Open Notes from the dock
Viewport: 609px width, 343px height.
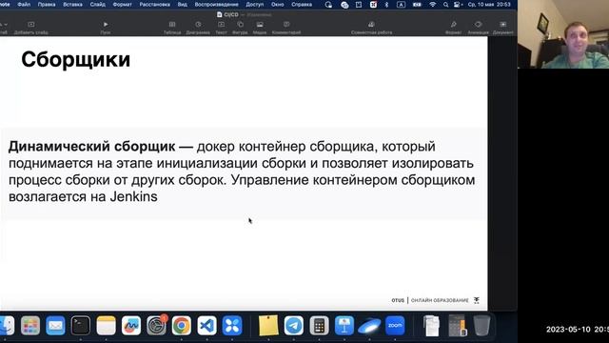106,325
